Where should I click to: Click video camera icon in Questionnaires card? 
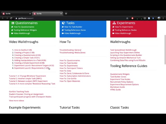pos(12,33)
